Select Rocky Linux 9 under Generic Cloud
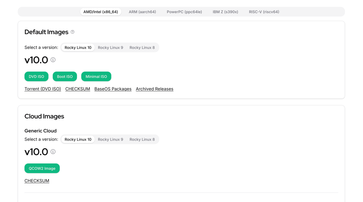This screenshot has height=202, width=363. pyautogui.click(x=111, y=139)
